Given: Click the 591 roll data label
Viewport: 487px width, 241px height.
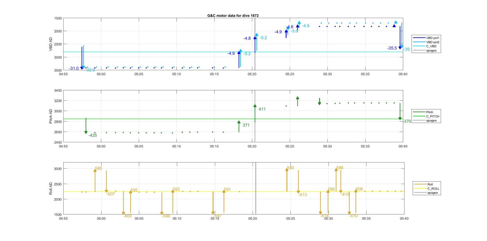Looking at the screenshot, I should tap(227, 190).
